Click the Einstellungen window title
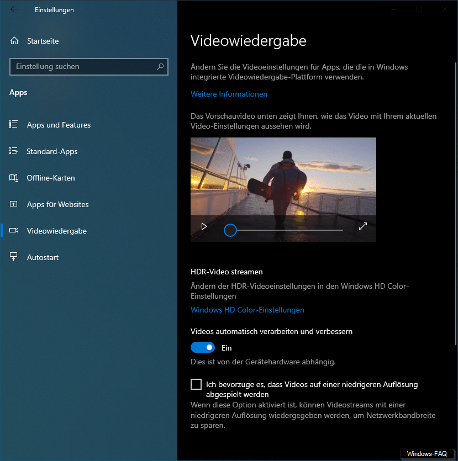The height and width of the screenshot is (461, 458). [54, 10]
